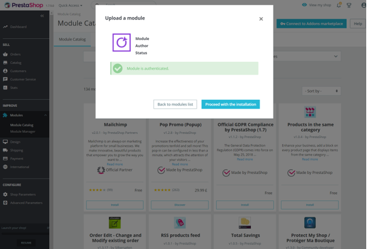Image resolution: width=368 pixels, height=249 pixels.
Task: Click the notifications bell icon
Action: pyautogui.click(x=339, y=5)
